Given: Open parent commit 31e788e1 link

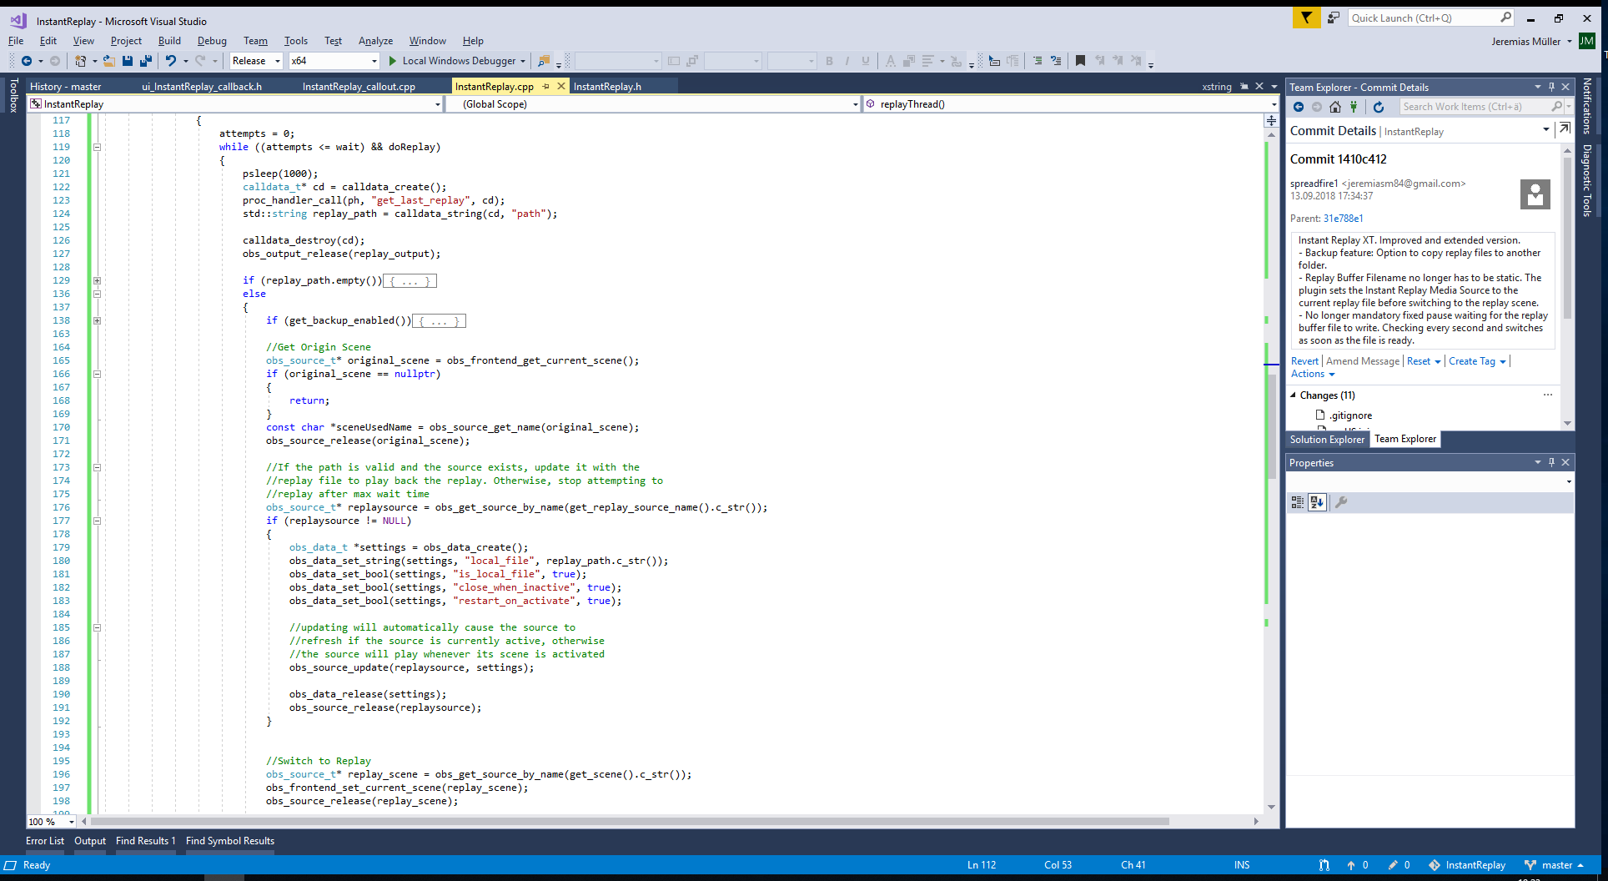Looking at the screenshot, I should tap(1343, 219).
